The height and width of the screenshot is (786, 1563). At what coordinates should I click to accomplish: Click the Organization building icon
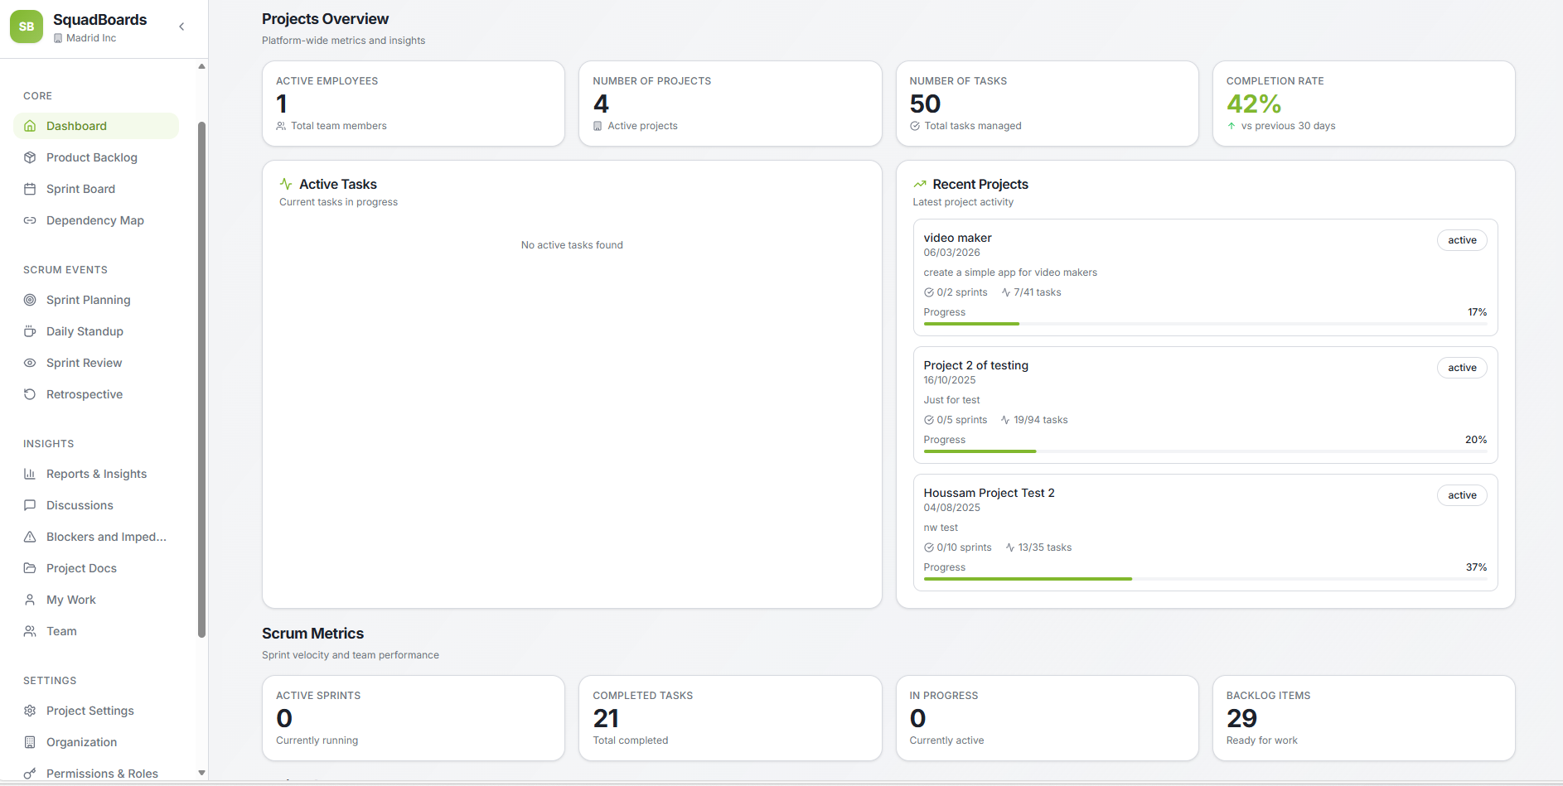(30, 742)
